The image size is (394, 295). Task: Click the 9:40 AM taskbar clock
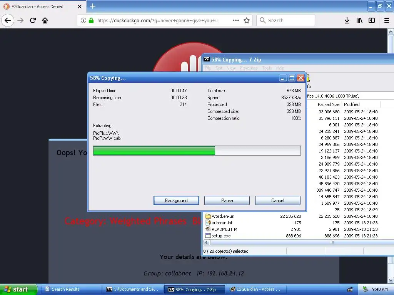pyautogui.click(x=380, y=289)
